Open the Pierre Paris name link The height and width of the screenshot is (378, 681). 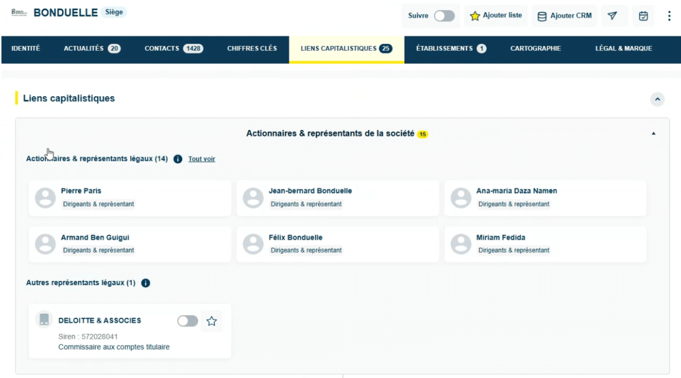(81, 191)
